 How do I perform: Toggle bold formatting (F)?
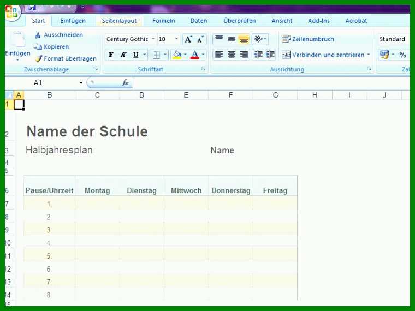(x=111, y=55)
